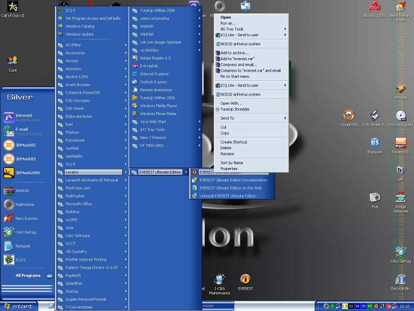Select Pin to Start menu

[x=251, y=76]
